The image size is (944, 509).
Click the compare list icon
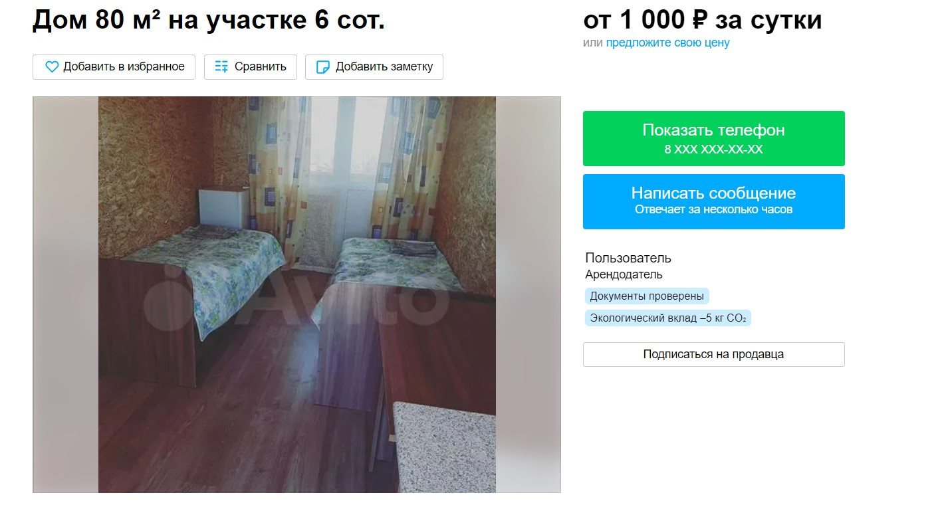221,67
